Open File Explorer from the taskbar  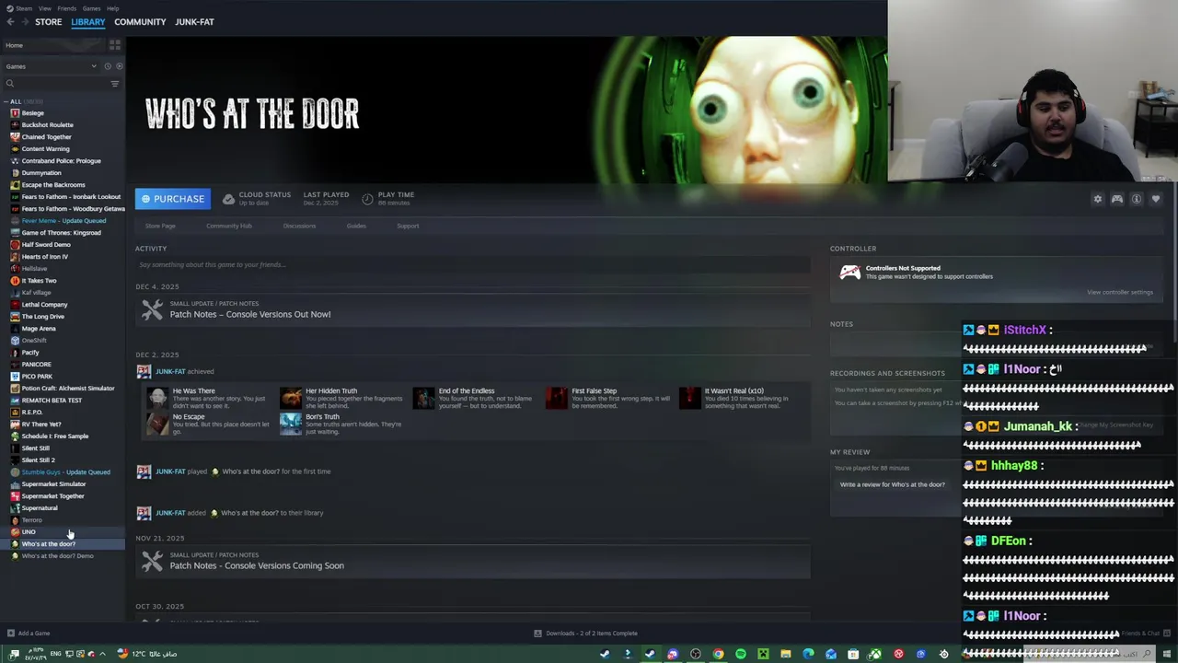click(785, 654)
